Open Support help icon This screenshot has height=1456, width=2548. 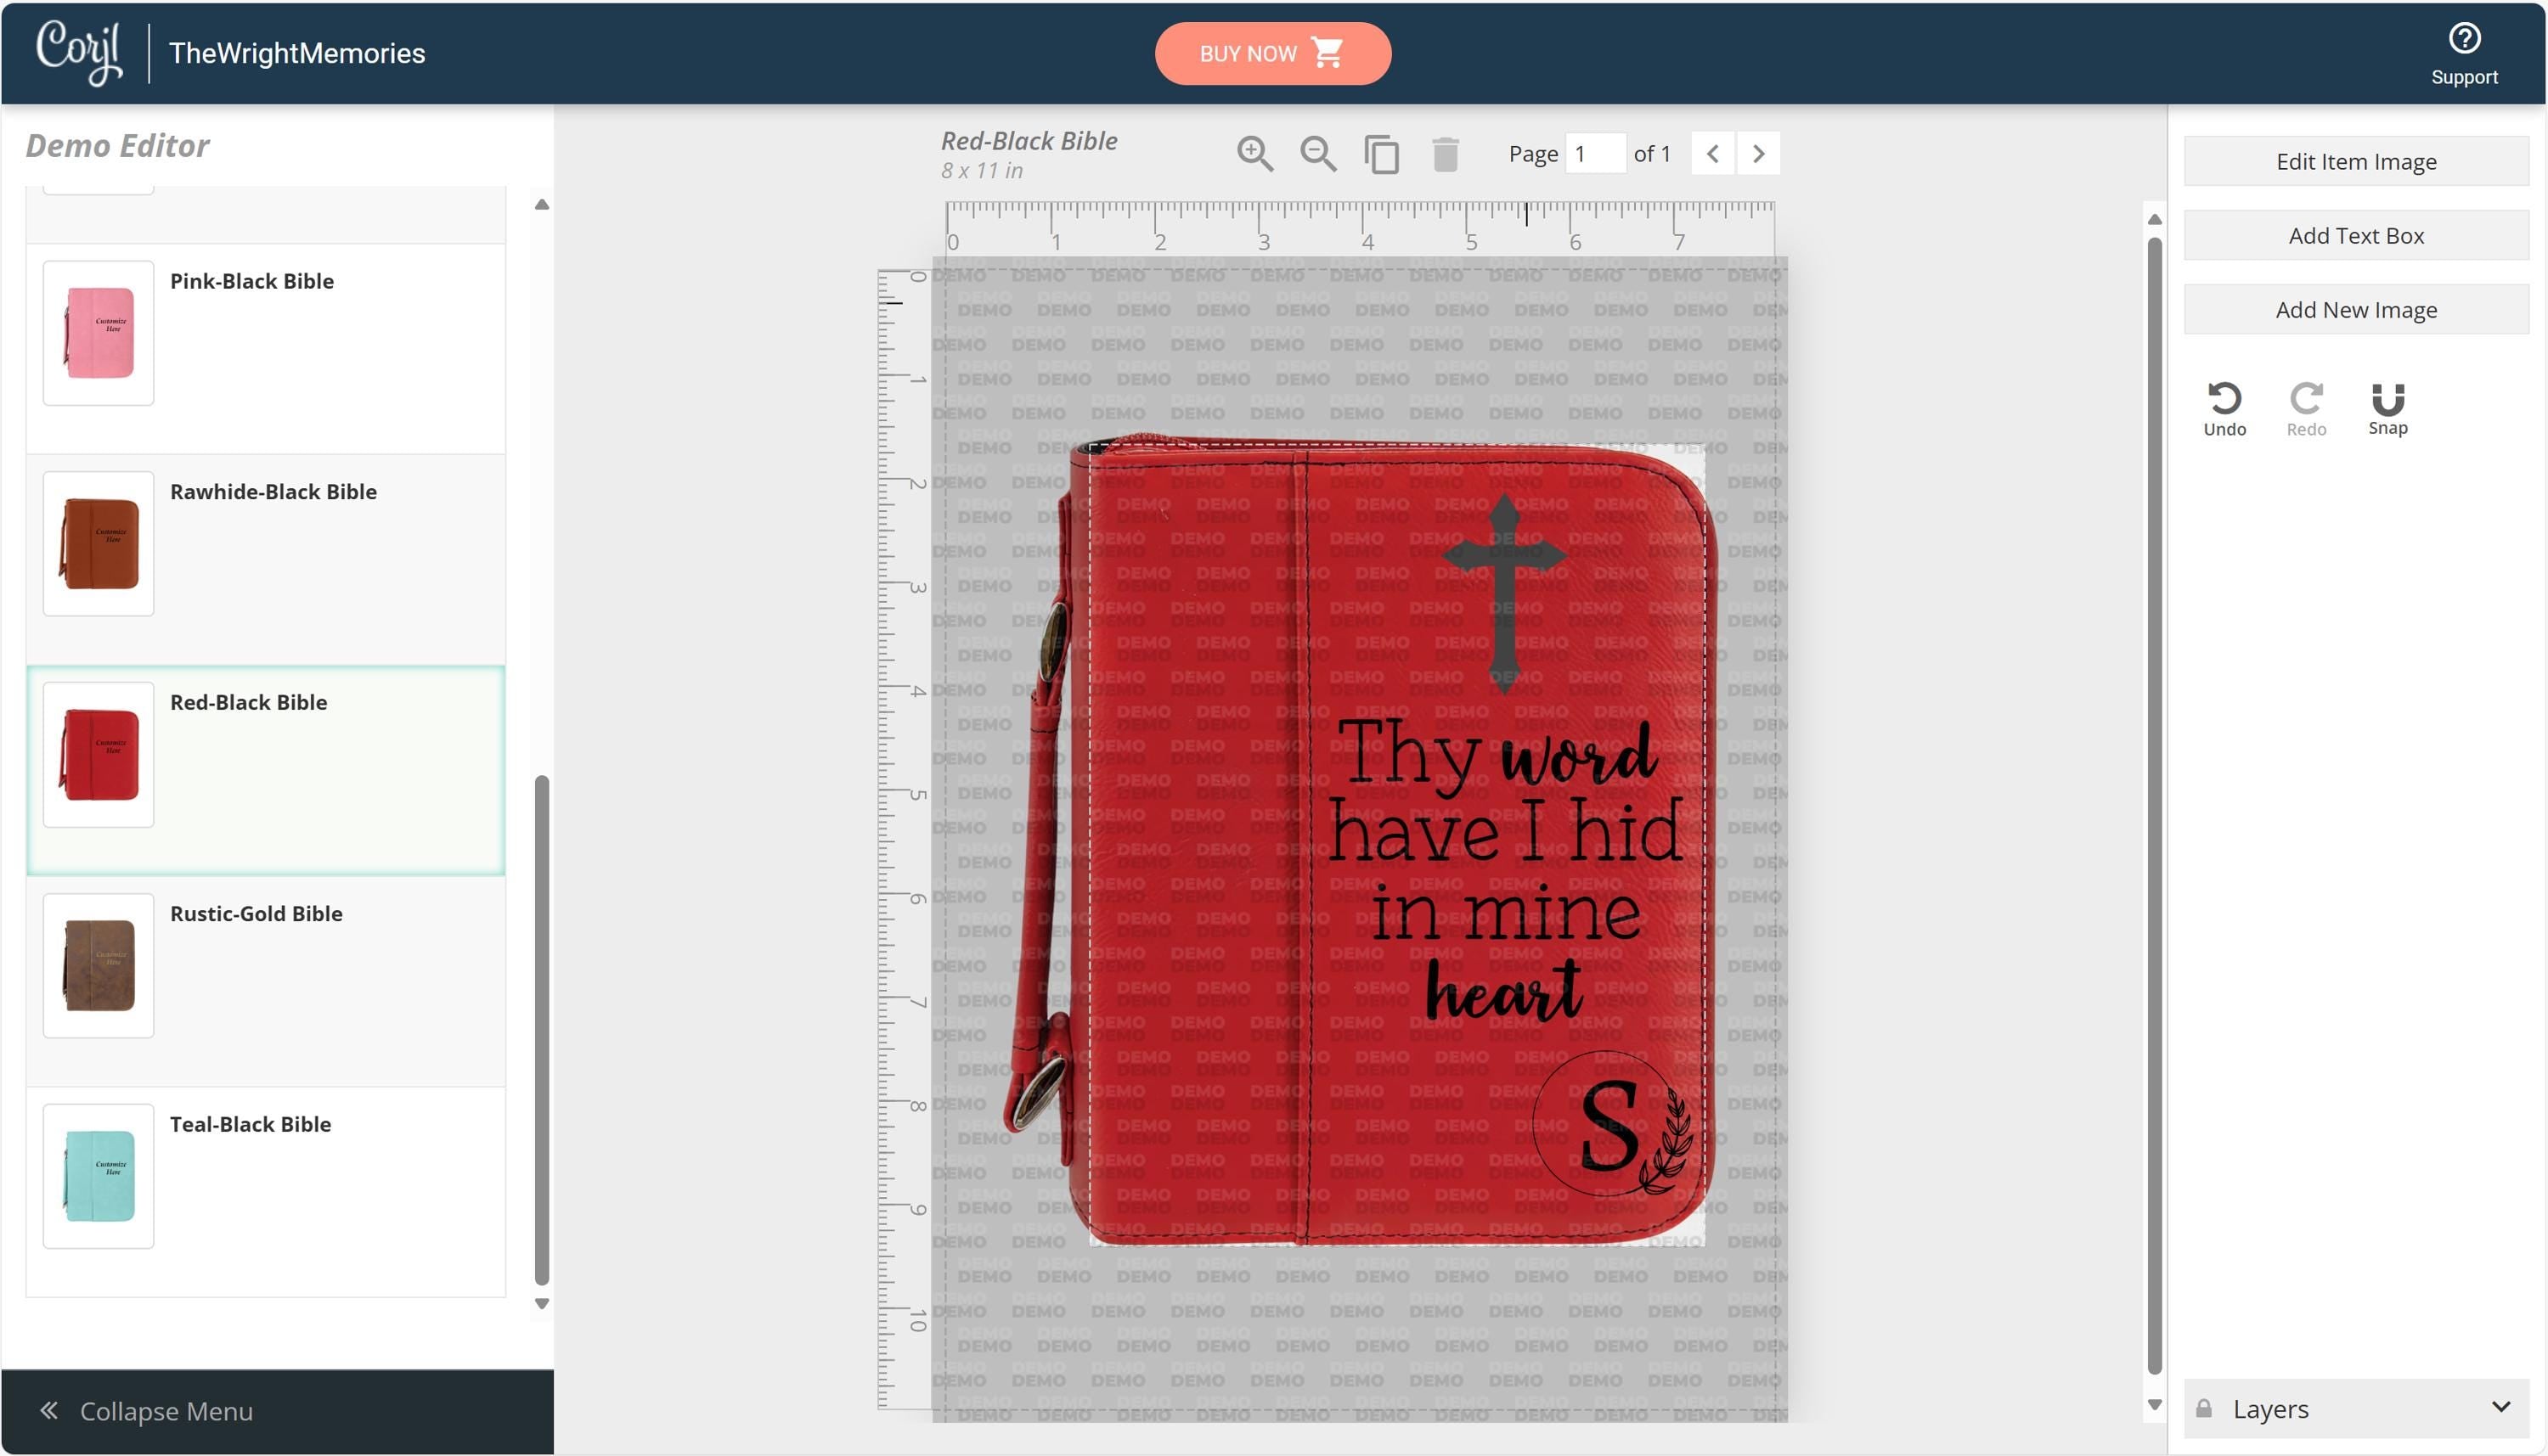point(2463,39)
